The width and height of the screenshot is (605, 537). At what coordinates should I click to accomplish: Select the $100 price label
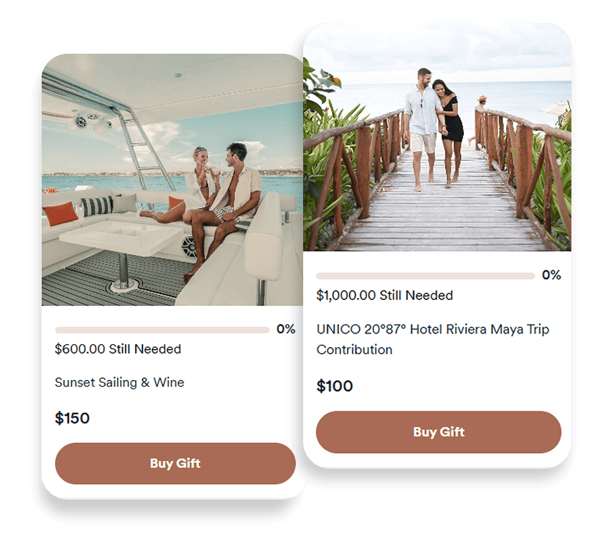335,386
